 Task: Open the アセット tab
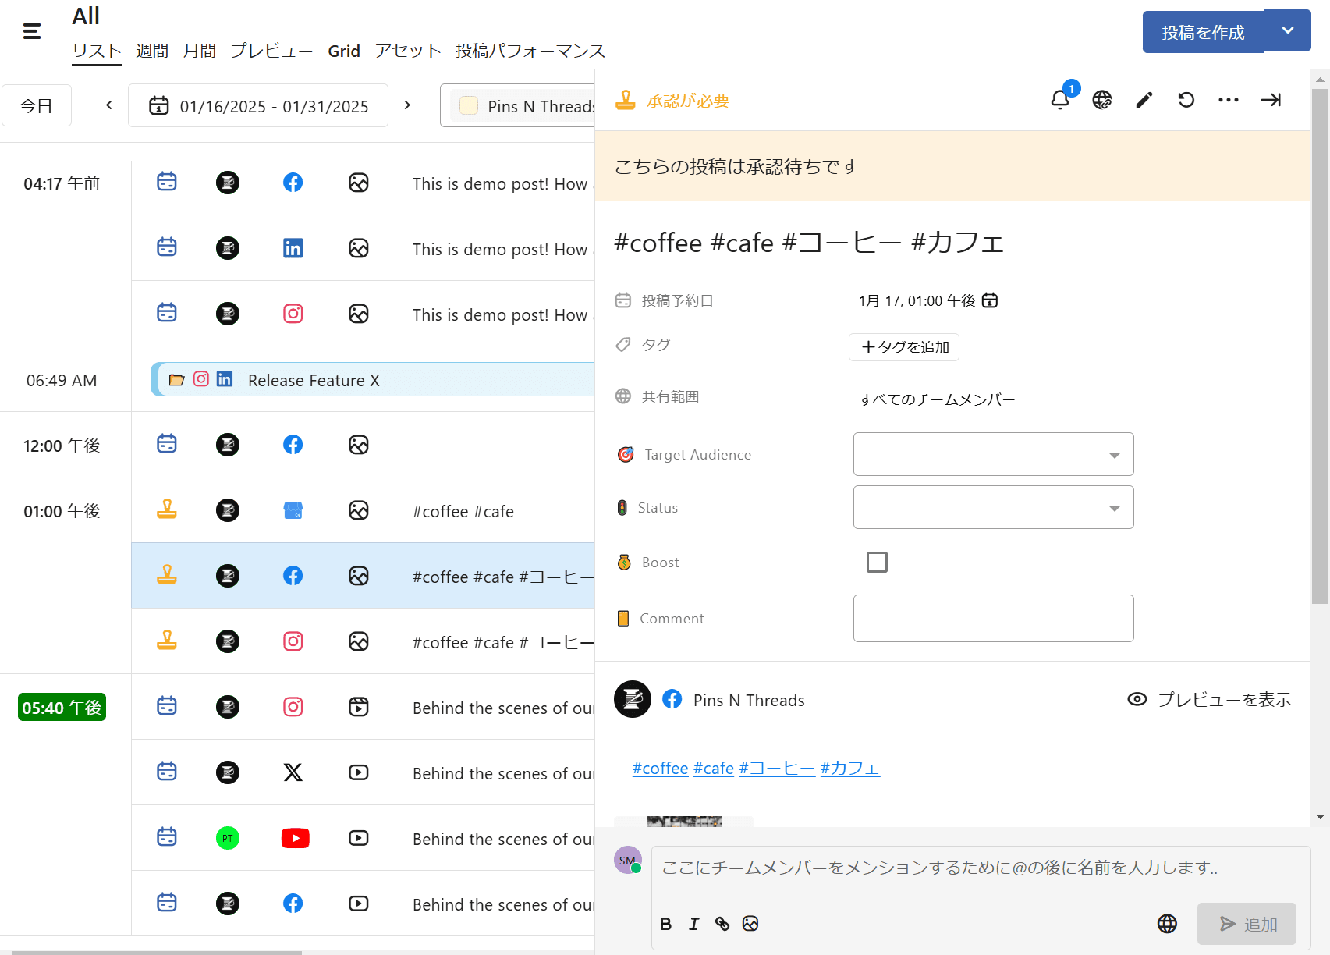tap(408, 51)
